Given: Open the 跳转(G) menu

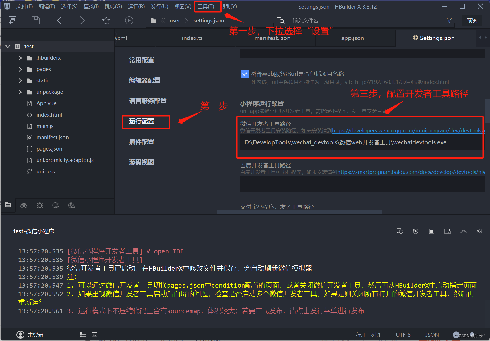Looking at the screenshot, I should (113, 6).
